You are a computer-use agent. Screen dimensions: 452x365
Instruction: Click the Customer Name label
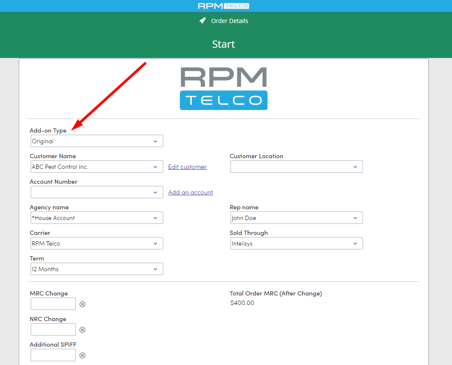click(x=53, y=156)
